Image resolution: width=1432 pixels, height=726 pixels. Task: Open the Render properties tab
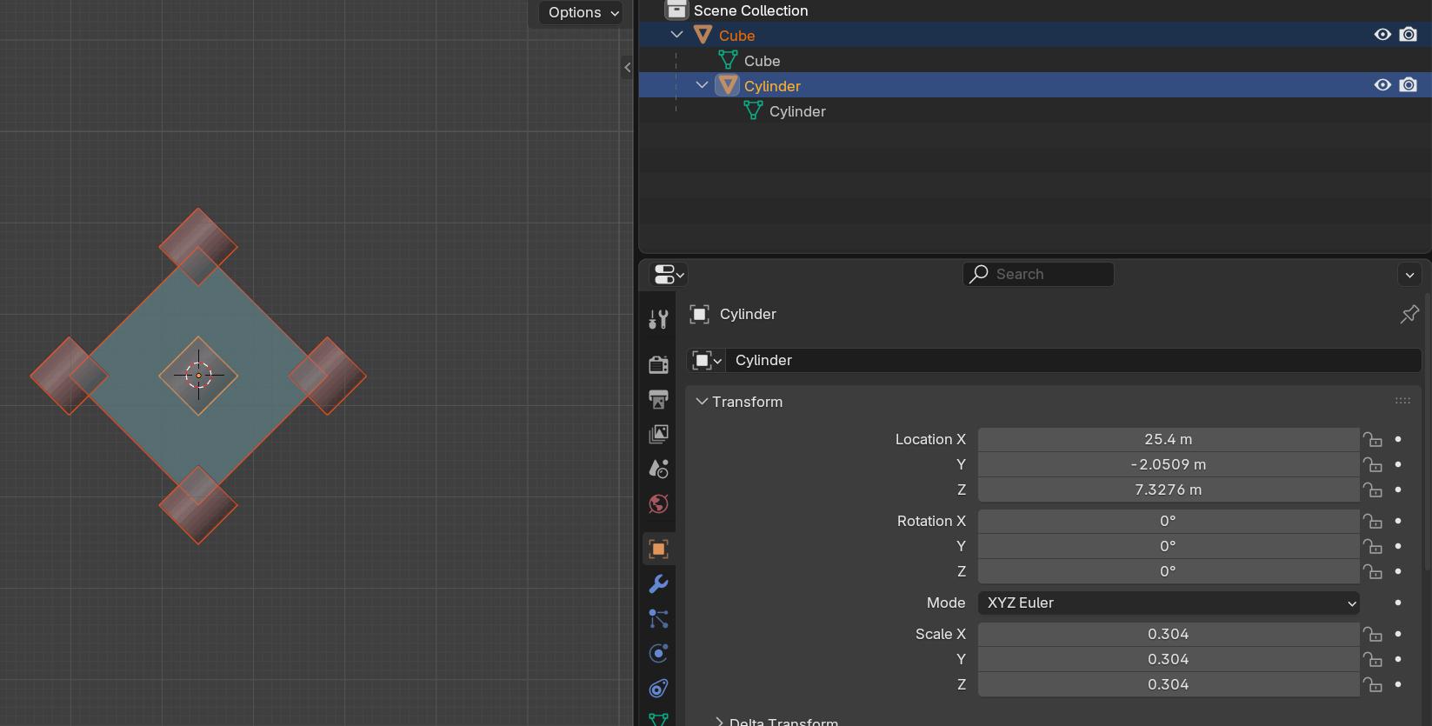[x=658, y=363]
